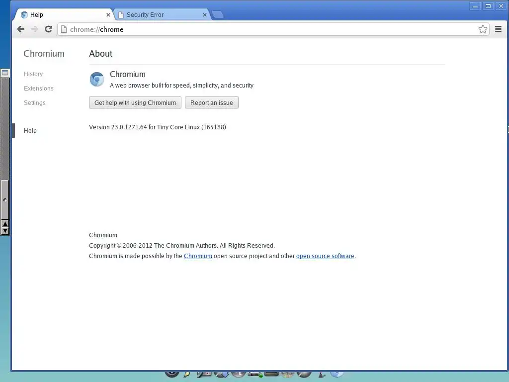The height and width of the screenshot is (382, 509).
Task: Click the tagline about speed, simplicity, and security
Action: coord(181,86)
